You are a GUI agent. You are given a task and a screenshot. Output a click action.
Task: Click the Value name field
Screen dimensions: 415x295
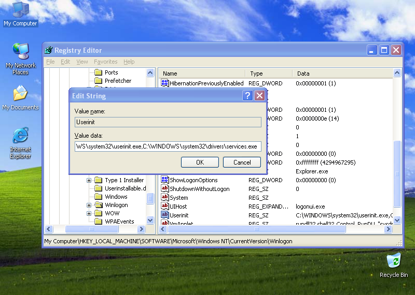[168, 122]
